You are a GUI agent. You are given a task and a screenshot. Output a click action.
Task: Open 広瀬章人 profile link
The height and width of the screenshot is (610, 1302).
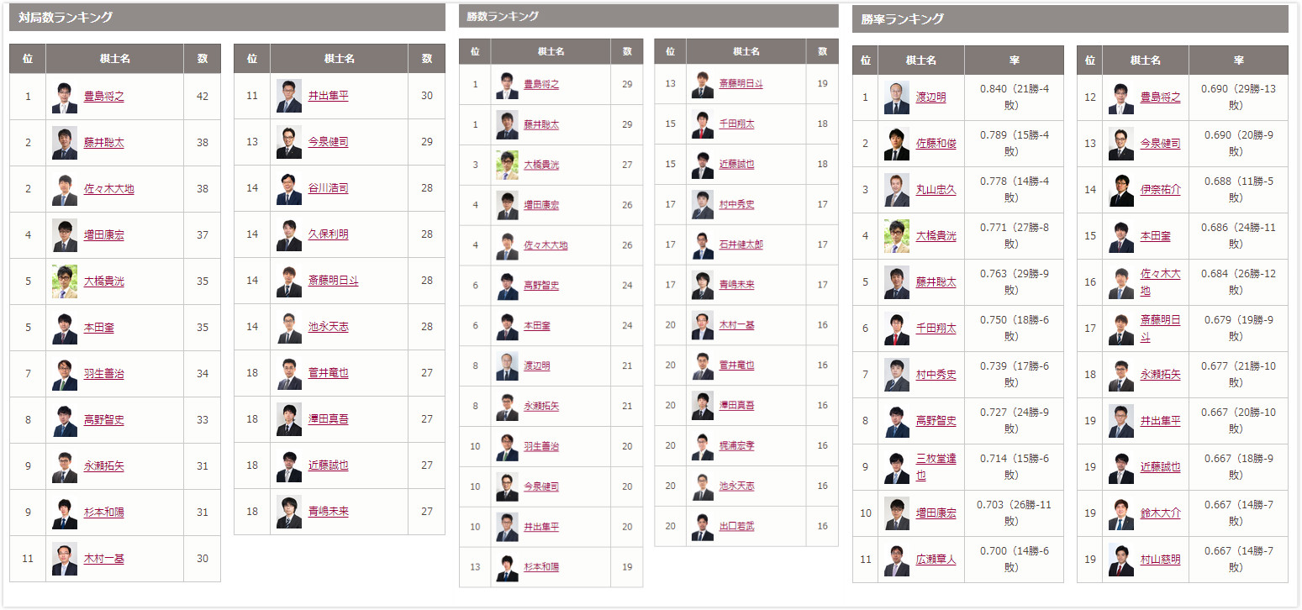936,560
